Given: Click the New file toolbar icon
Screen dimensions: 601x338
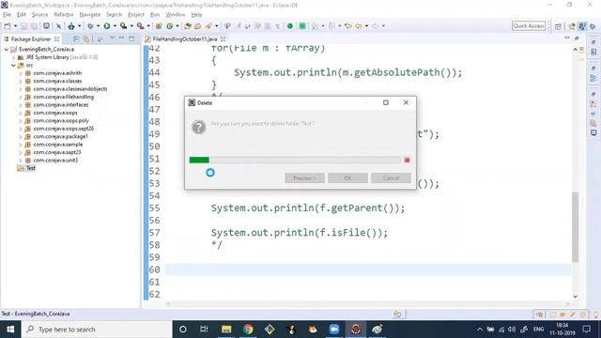Looking at the screenshot, I should click(8, 26).
